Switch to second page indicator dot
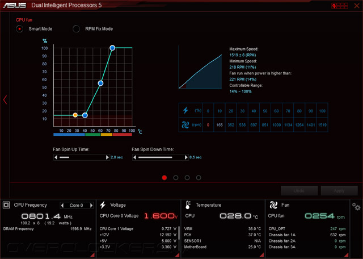Viewport: 363px width, 259px height. (x=176, y=178)
